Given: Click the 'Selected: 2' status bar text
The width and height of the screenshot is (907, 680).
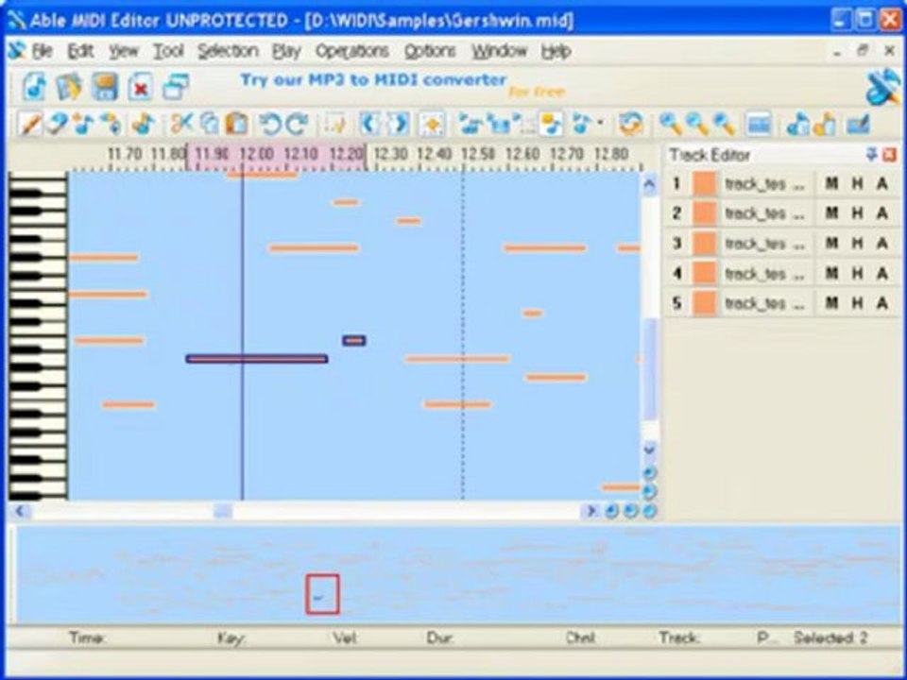Looking at the screenshot, I should (830, 637).
